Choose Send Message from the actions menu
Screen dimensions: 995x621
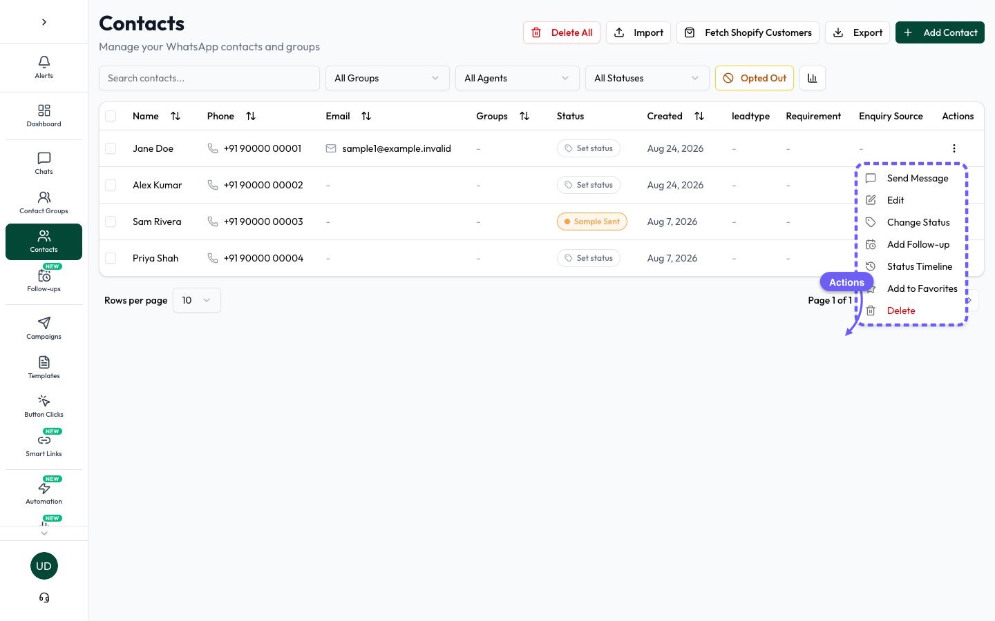[x=911, y=178]
